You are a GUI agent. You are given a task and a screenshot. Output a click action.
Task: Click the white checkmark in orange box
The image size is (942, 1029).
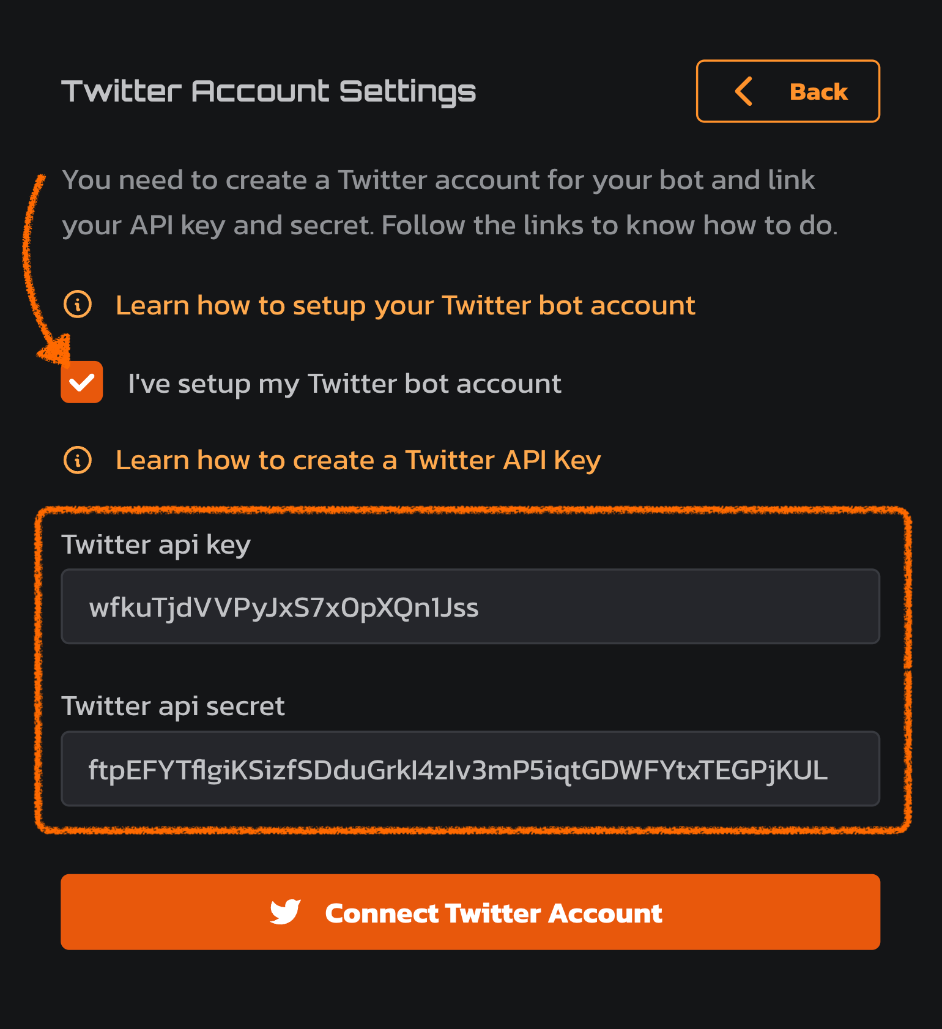[x=82, y=383]
